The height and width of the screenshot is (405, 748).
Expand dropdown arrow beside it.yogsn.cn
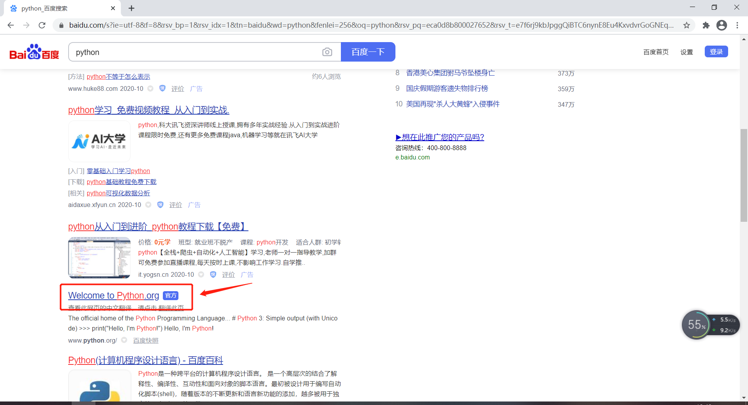point(201,274)
